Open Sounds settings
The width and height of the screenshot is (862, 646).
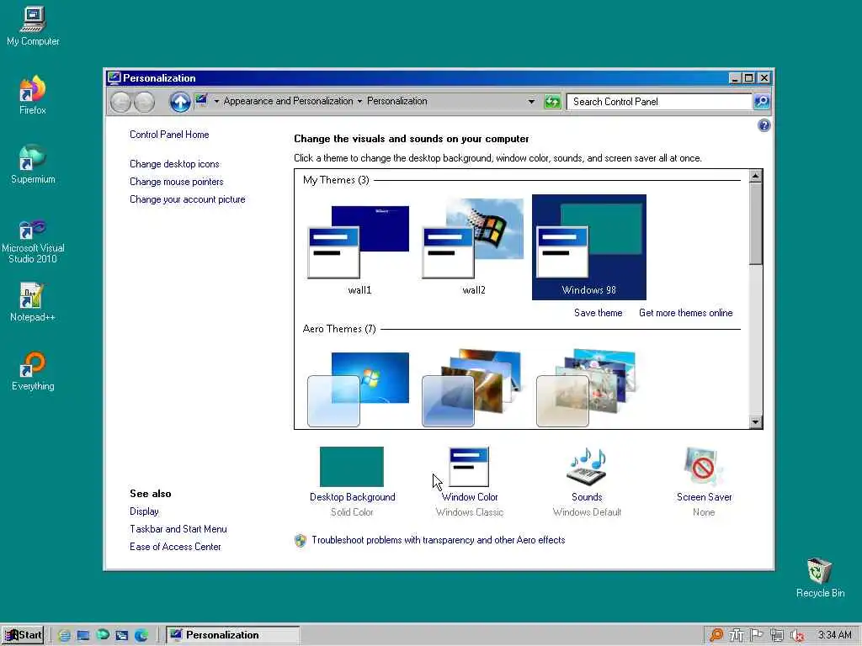point(587,481)
